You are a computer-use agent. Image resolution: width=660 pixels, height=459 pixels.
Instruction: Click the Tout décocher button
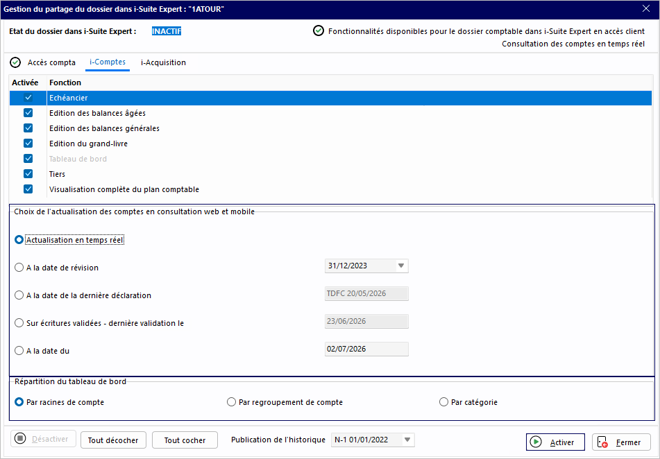point(113,440)
